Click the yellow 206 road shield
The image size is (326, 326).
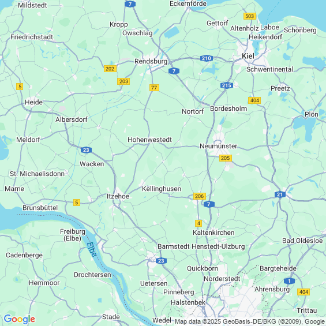(x=200, y=196)
